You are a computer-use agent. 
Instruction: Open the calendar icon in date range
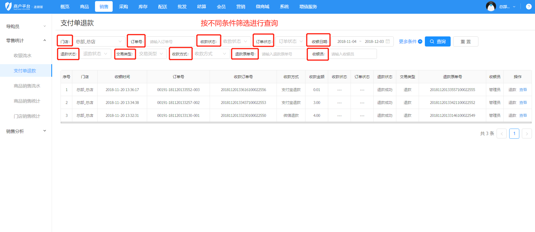coord(388,41)
